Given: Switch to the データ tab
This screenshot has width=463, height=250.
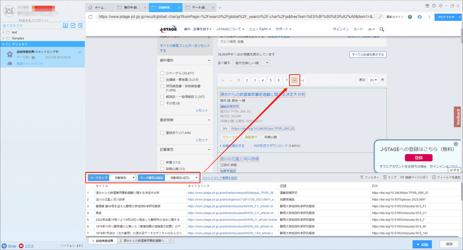Looking at the screenshot, I should (x=200, y=8).
